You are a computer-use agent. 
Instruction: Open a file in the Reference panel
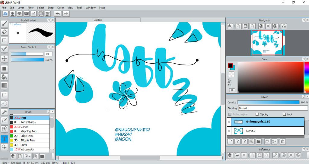click(237, 155)
